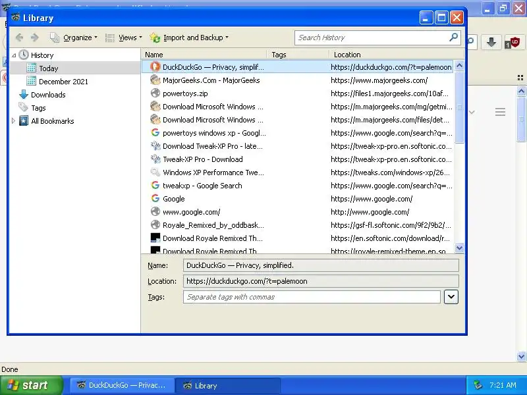The width and height of the screenshot is (527, 395).
Task: Click the Windows XP Performance row icon
Action: pyautogui.click(x=155, y=172)
